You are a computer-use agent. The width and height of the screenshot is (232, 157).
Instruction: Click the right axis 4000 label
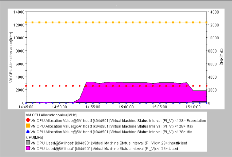click(x=212, y=77)
